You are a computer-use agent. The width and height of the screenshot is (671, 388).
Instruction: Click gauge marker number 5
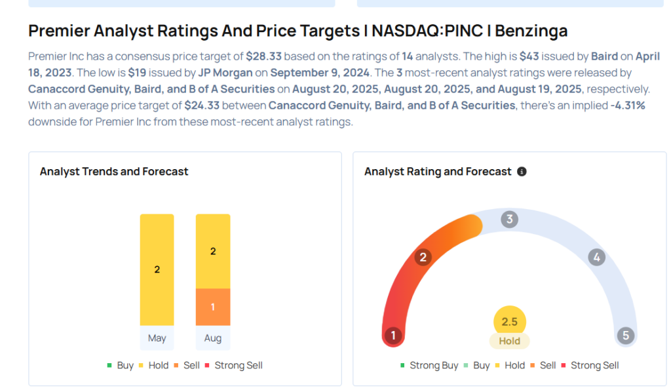pos(626,336)
